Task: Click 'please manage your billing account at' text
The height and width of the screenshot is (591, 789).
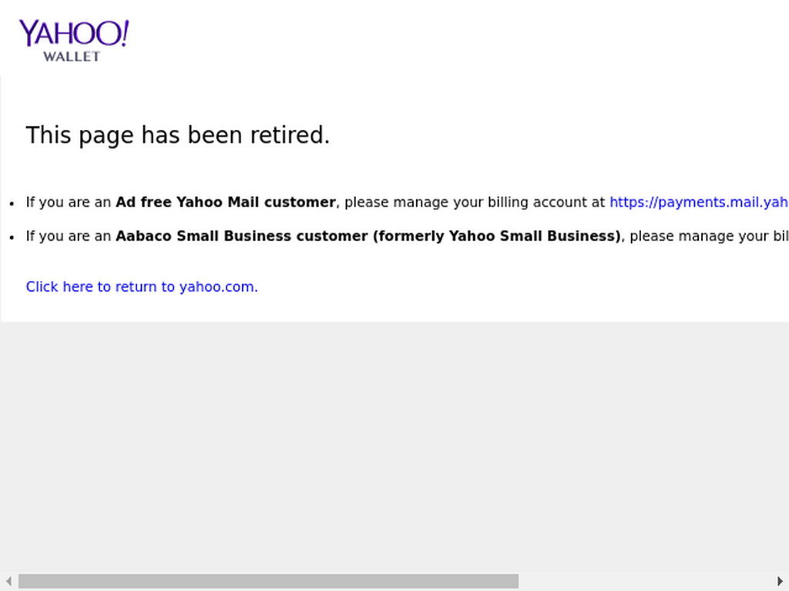Action: point(475,202)
